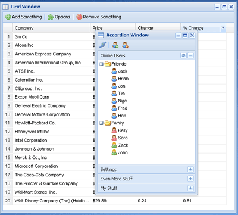Image resolution: width=238 pixels, height=215 pixels.
Task: Select the Wal-Mart Stores, Inc. row
Action: 49,192
